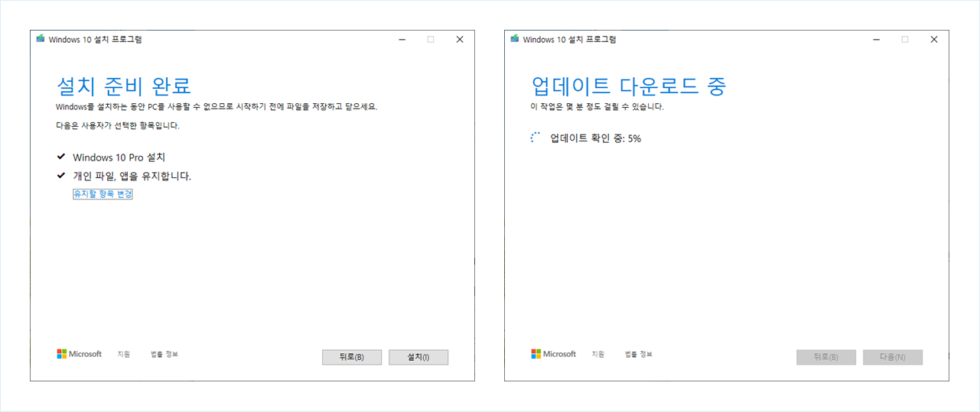Click 다음은 사용자가 선택한 항목입니다 text

118,125
